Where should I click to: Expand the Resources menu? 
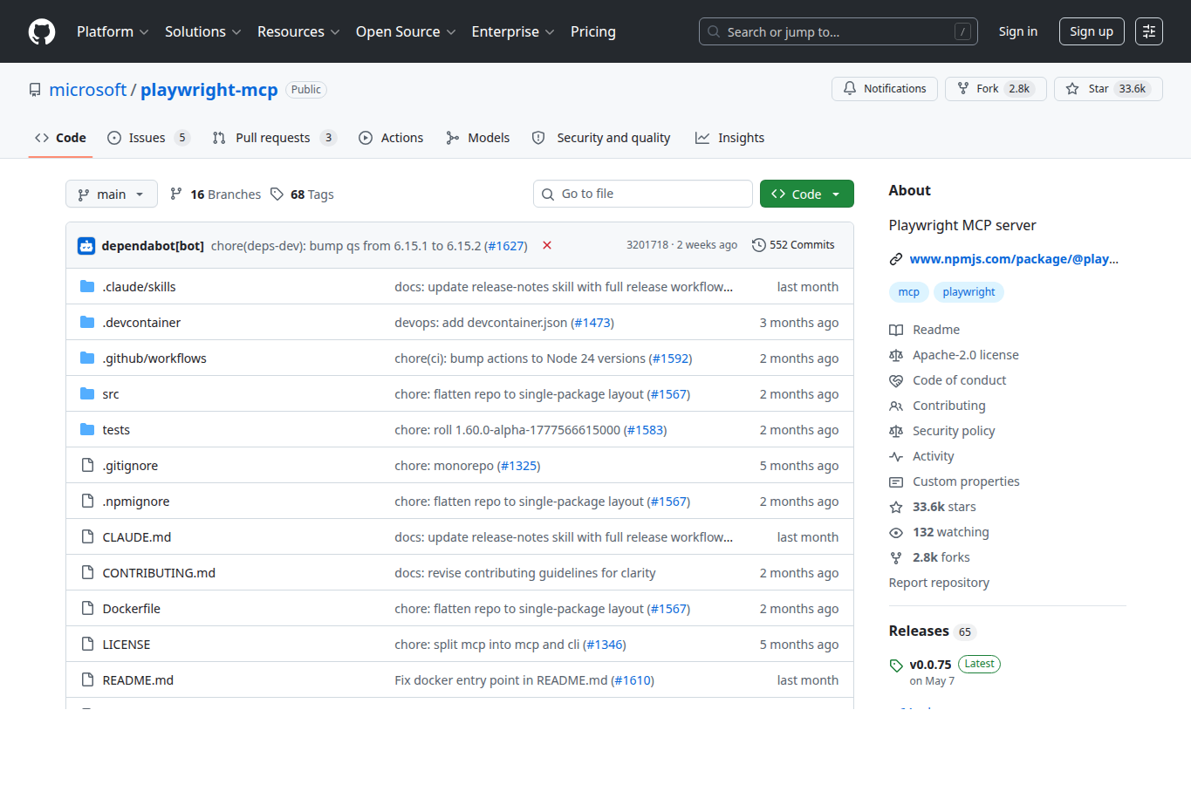(x=298, y=31)
